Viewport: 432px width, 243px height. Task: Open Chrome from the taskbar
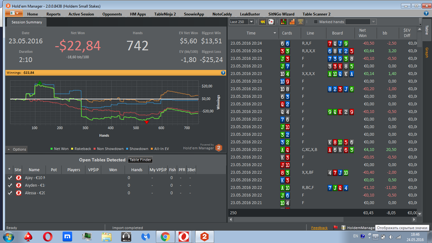click(x=165, y=237)
